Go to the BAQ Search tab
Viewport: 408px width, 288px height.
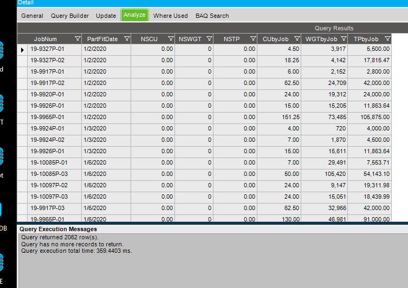click(x=212, y=16)
